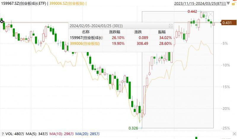Screen dimensions: 237x139
Task: Click the 0.431 current price tag
Action: coord(227,23)
